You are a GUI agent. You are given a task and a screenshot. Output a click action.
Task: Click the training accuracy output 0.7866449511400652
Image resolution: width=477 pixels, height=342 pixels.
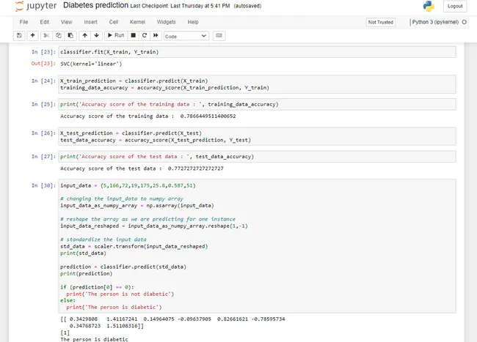208,116
